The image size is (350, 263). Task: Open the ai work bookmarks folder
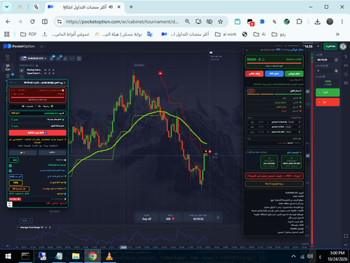click(225, 34)
